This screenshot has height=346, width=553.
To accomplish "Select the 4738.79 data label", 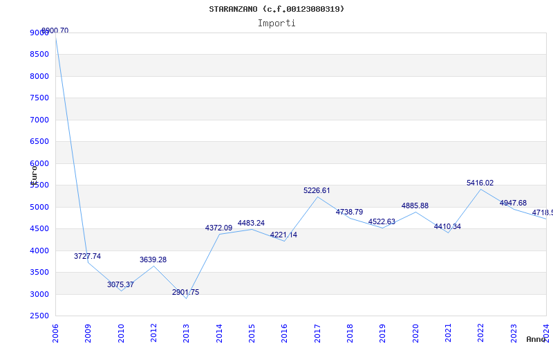I will point(349,212).
